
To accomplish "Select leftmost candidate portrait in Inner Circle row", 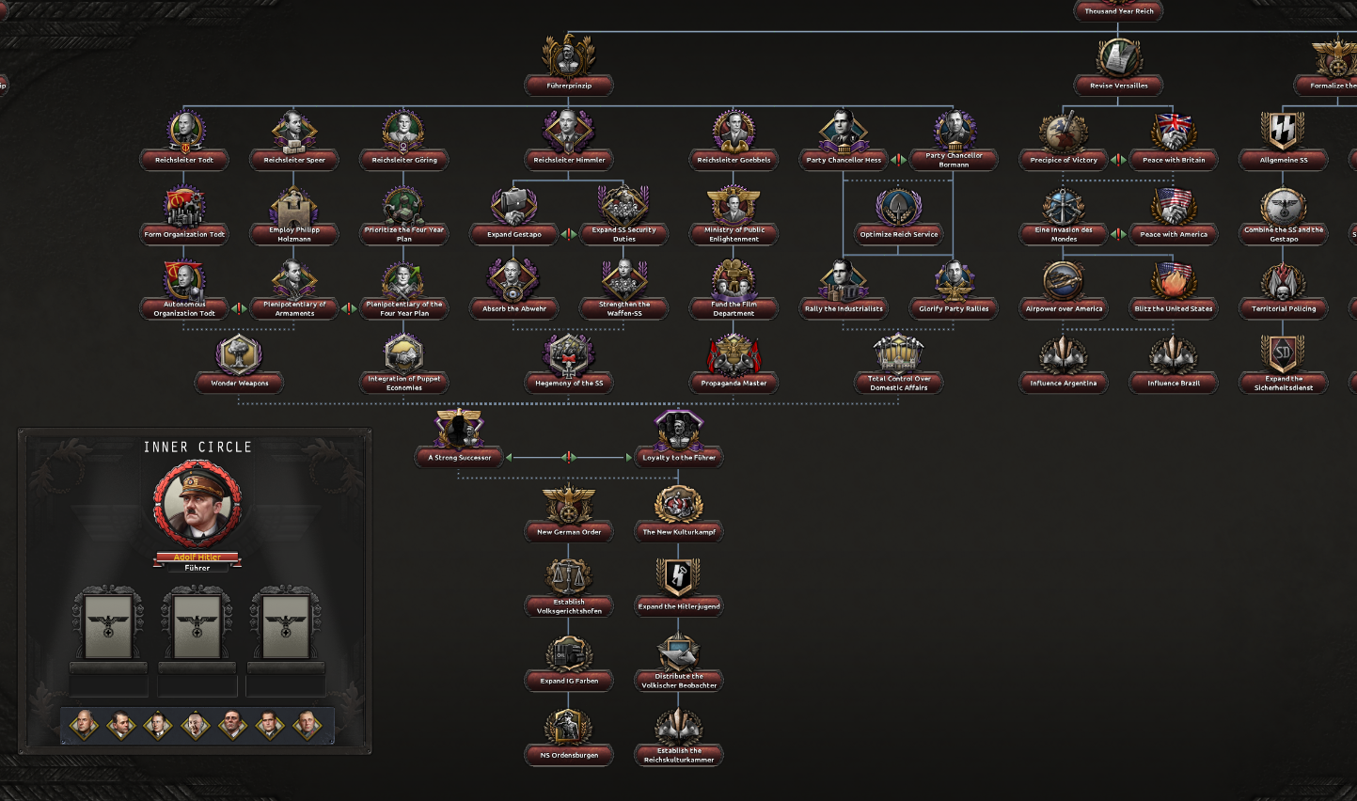I will pos(84,725).
